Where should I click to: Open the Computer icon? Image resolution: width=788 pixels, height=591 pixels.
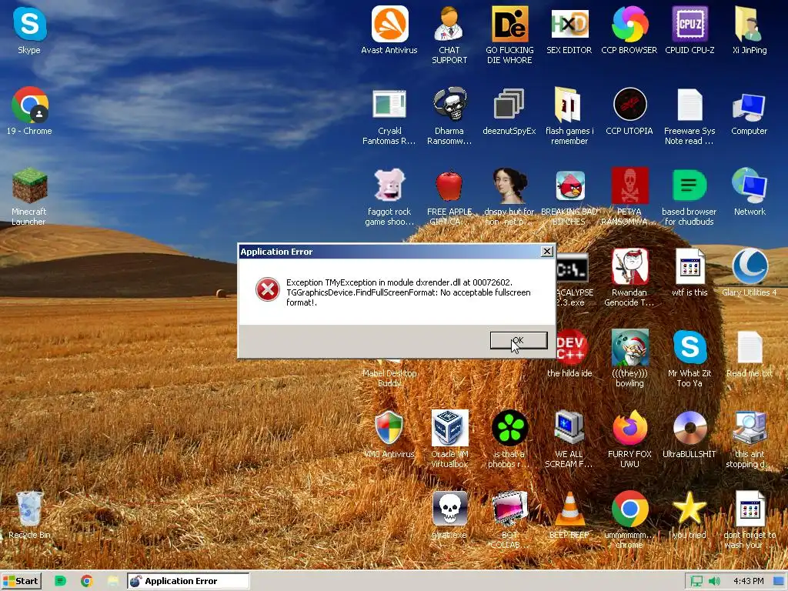point(750,107)
